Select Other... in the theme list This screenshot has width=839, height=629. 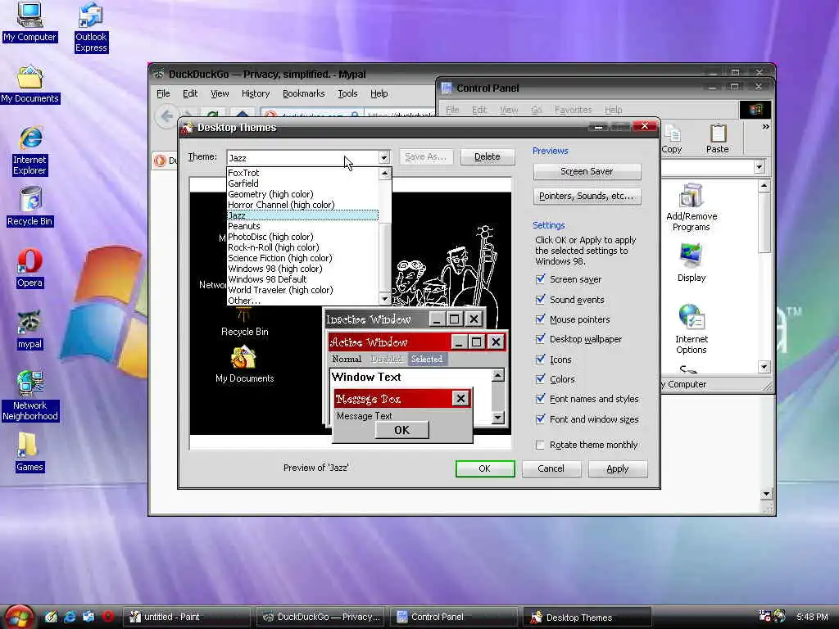click(302, 301)
